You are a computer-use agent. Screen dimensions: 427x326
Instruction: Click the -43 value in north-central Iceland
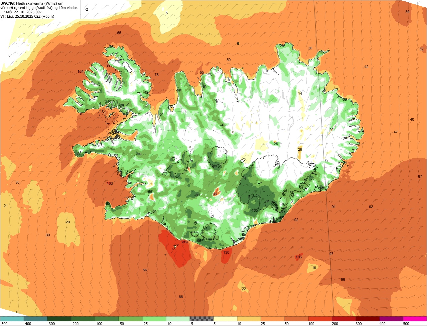[x=223, y=125]
